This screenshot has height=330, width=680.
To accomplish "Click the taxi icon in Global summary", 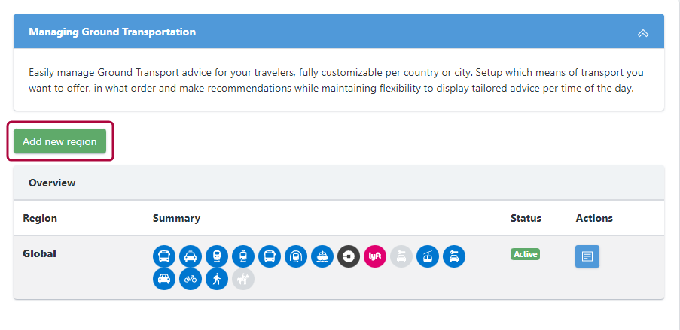I will tap(191, 256).
